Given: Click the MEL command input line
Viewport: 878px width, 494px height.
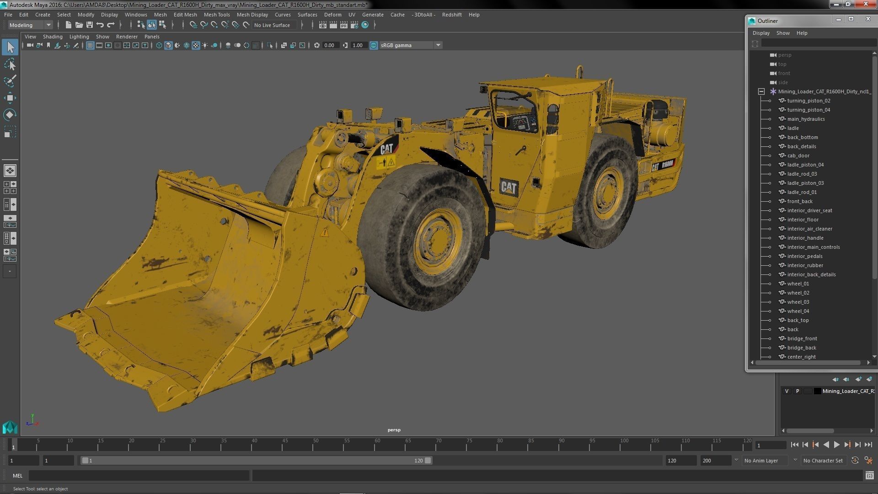Looking at the screenshot, I should 139,476.
